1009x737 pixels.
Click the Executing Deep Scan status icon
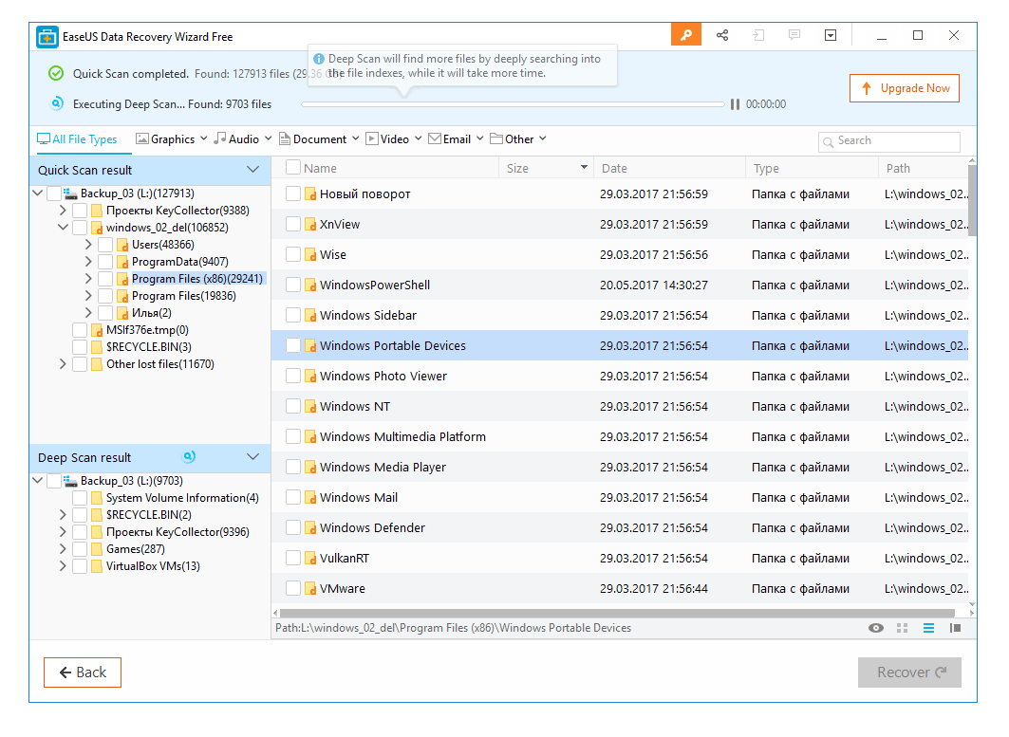57,102
